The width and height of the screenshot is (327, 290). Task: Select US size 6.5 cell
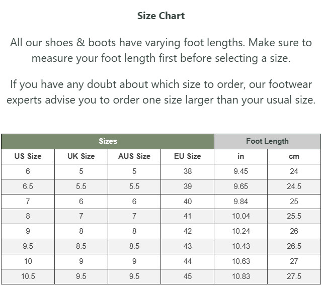(x=28, y=186)
